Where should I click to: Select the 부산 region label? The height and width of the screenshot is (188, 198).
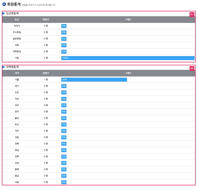[17, 125]
